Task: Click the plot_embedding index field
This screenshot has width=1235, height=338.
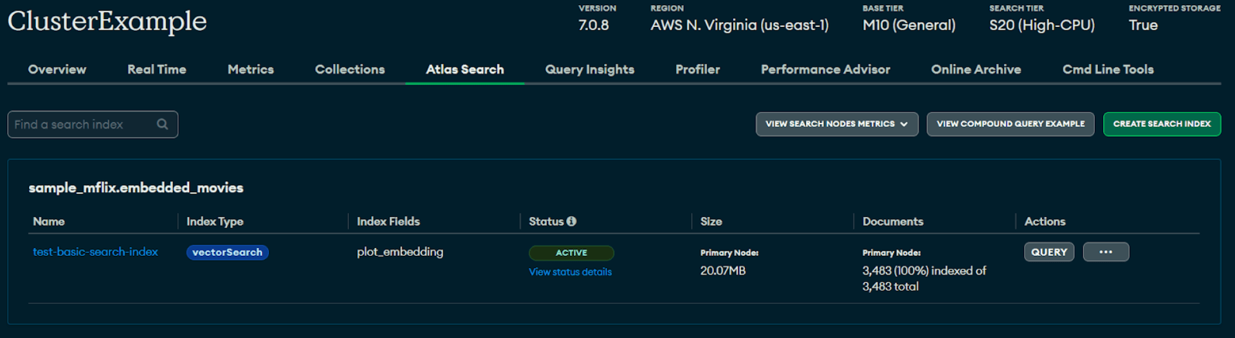Action: click(400, 252)
